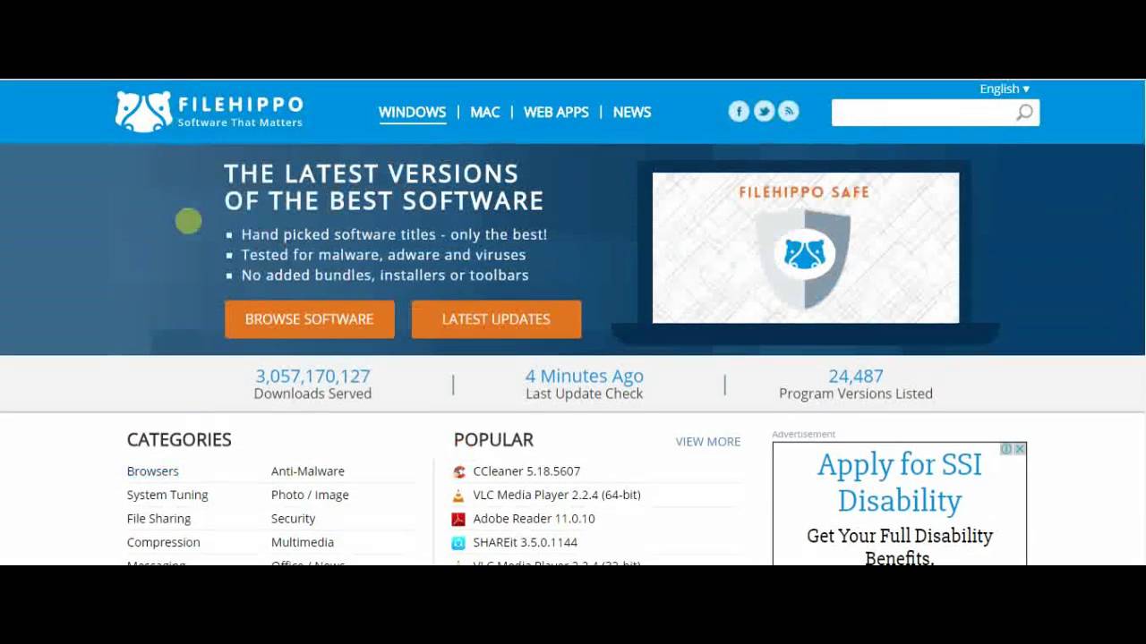Click the CCleaner program icon
The image size is (1146, 644).
(x=458, y=471)
